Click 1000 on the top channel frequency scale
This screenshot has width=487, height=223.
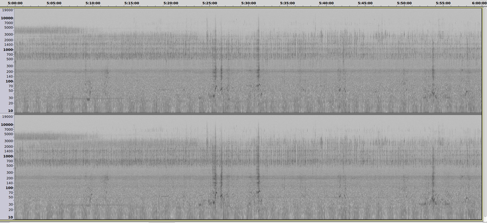tap(8, 50)
